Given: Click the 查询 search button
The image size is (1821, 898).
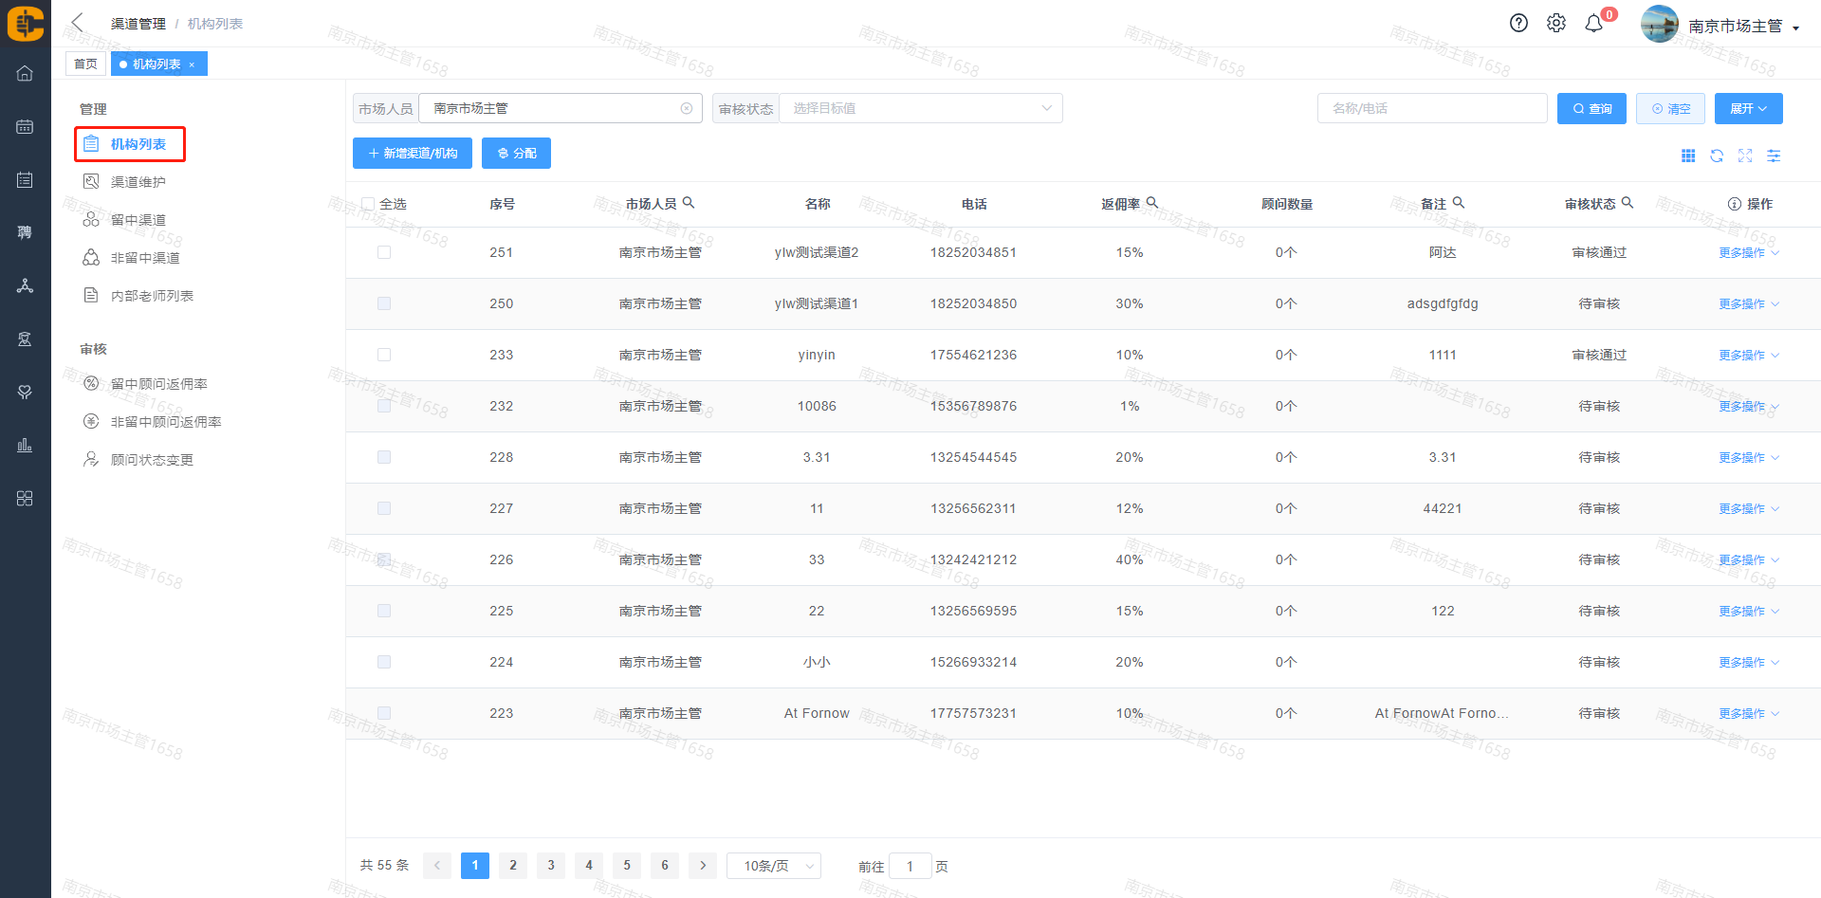Looking at the screenshot, I should 1591,108.
